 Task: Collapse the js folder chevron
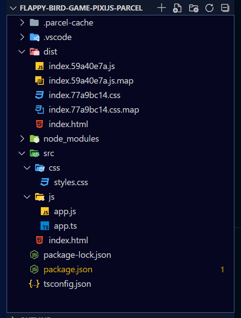point(27,197)
